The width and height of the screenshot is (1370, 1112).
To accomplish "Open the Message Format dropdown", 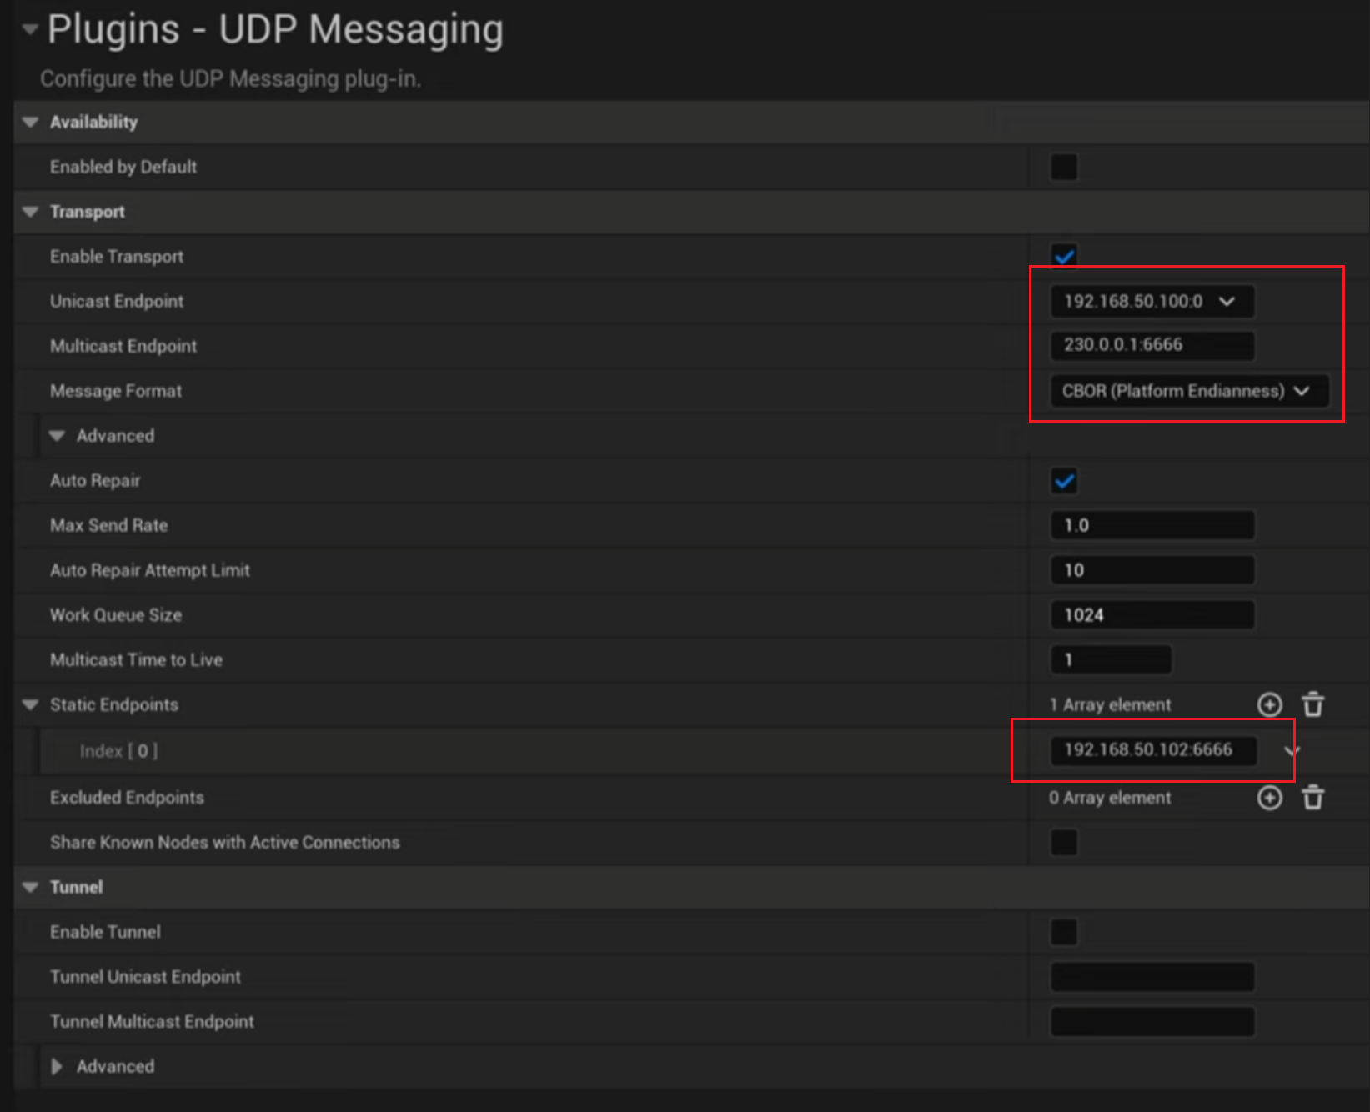I will click(x=1302, y=390).
